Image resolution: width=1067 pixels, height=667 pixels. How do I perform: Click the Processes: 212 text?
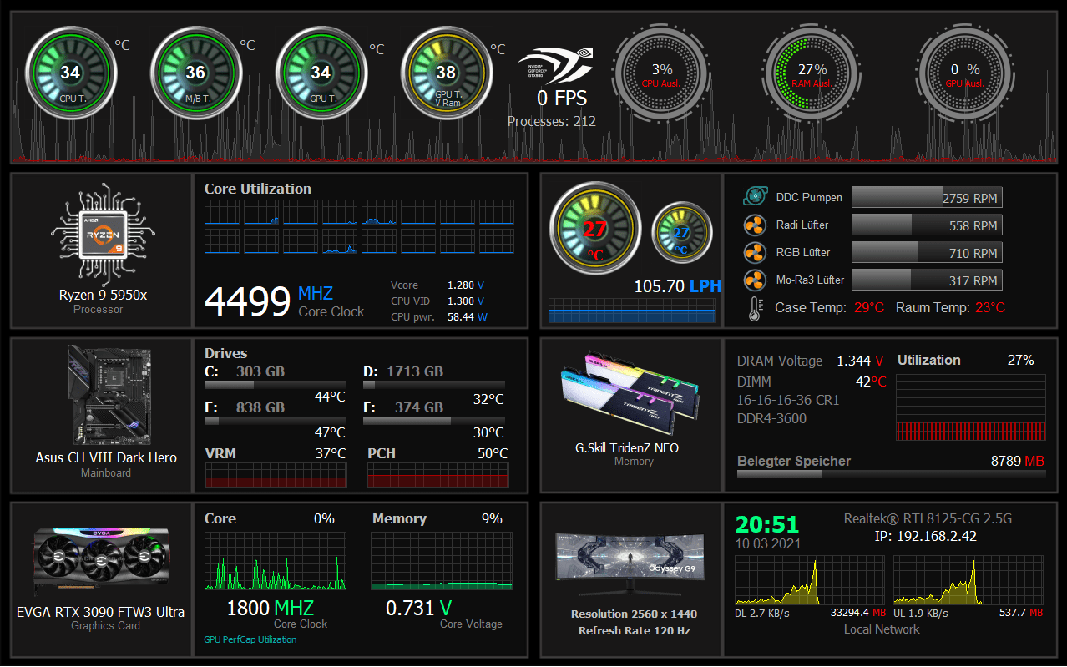[x=552, y=121]
